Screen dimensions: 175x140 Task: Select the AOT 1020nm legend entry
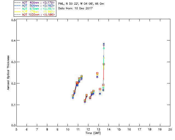click(35, 14)
